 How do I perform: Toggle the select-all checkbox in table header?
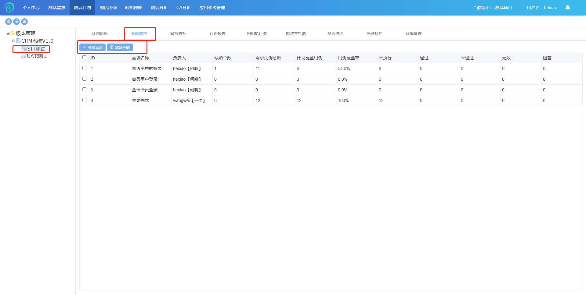tap(85, 58)
